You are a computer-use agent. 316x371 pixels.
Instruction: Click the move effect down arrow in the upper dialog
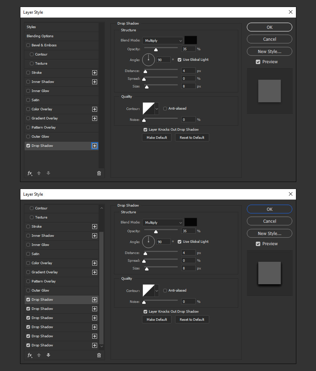point(48,173)
